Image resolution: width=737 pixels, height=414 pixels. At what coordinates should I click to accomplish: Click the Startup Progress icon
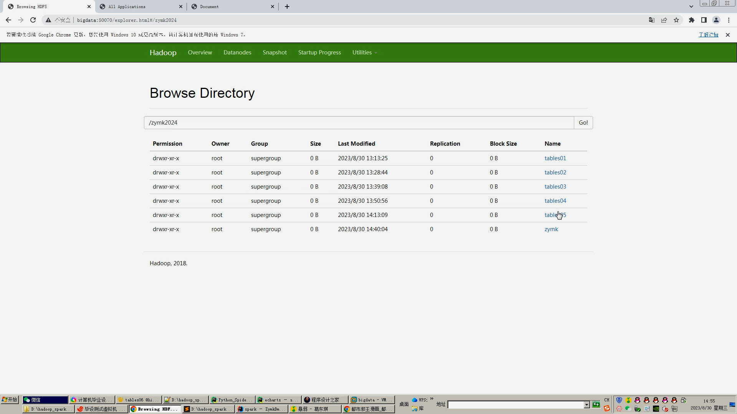tap(319, 52)
